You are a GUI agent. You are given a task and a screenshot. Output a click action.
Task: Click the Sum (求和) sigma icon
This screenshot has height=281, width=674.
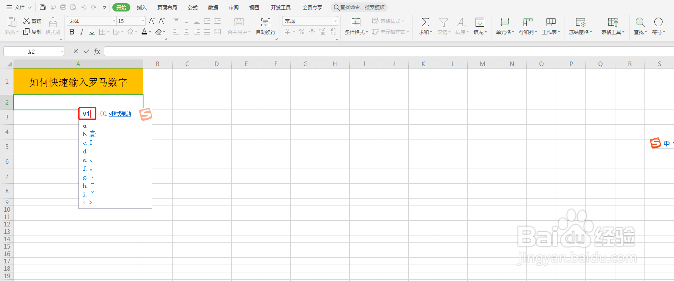(425, 22)
